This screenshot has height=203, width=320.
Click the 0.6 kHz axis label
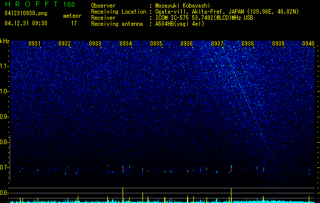click(4, 193)
